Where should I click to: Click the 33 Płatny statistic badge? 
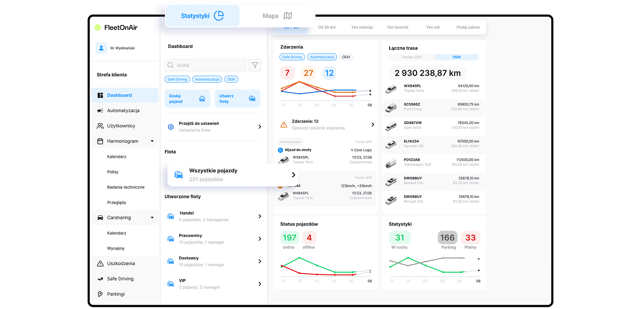[x=470, y=238]
